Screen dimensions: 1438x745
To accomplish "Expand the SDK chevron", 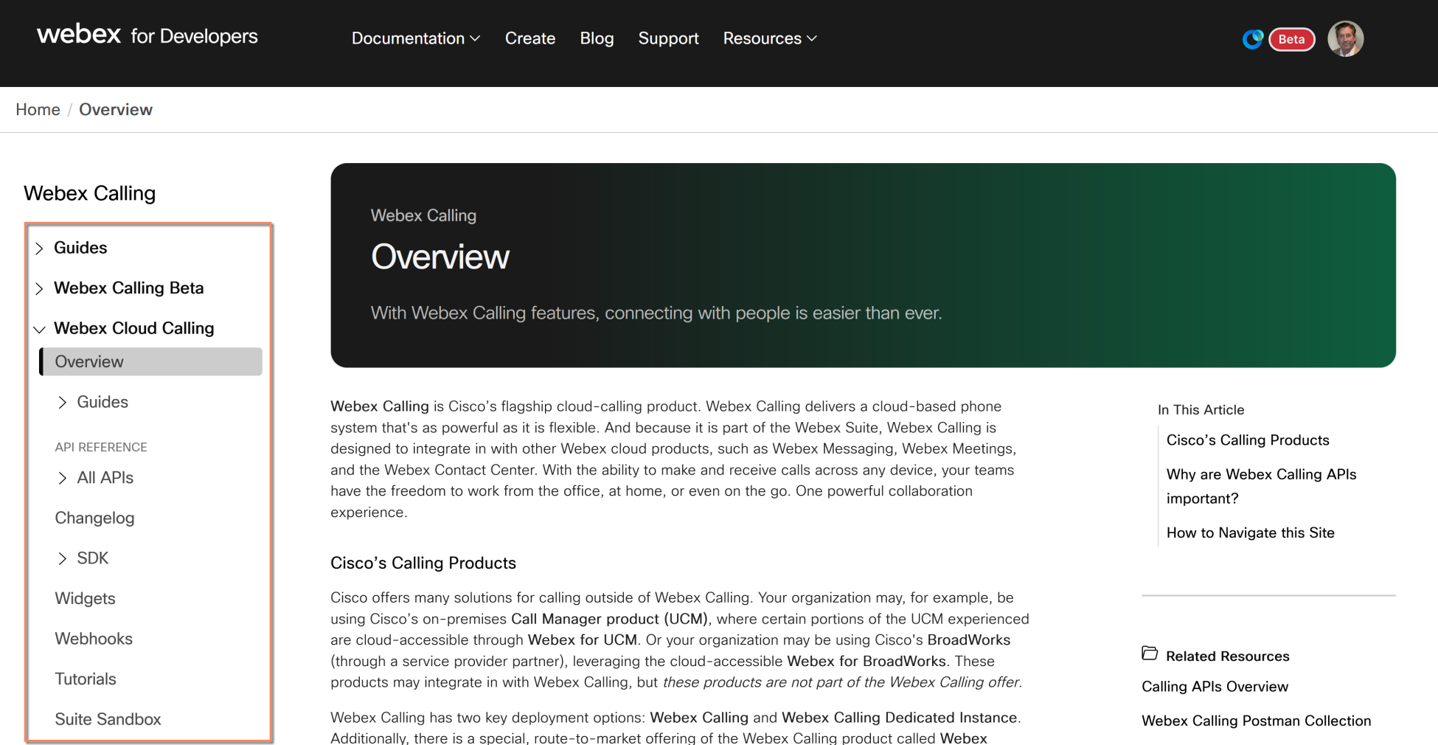I will tap(62, 558).
